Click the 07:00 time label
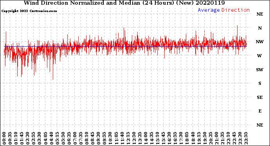This screenshot has height=146, width=270. tap(75, 138)
